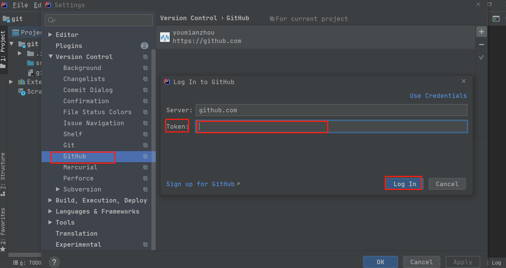Open the Sign up for GitHub link
Viewport: 506px width, 268px height.
coord(203,184)
